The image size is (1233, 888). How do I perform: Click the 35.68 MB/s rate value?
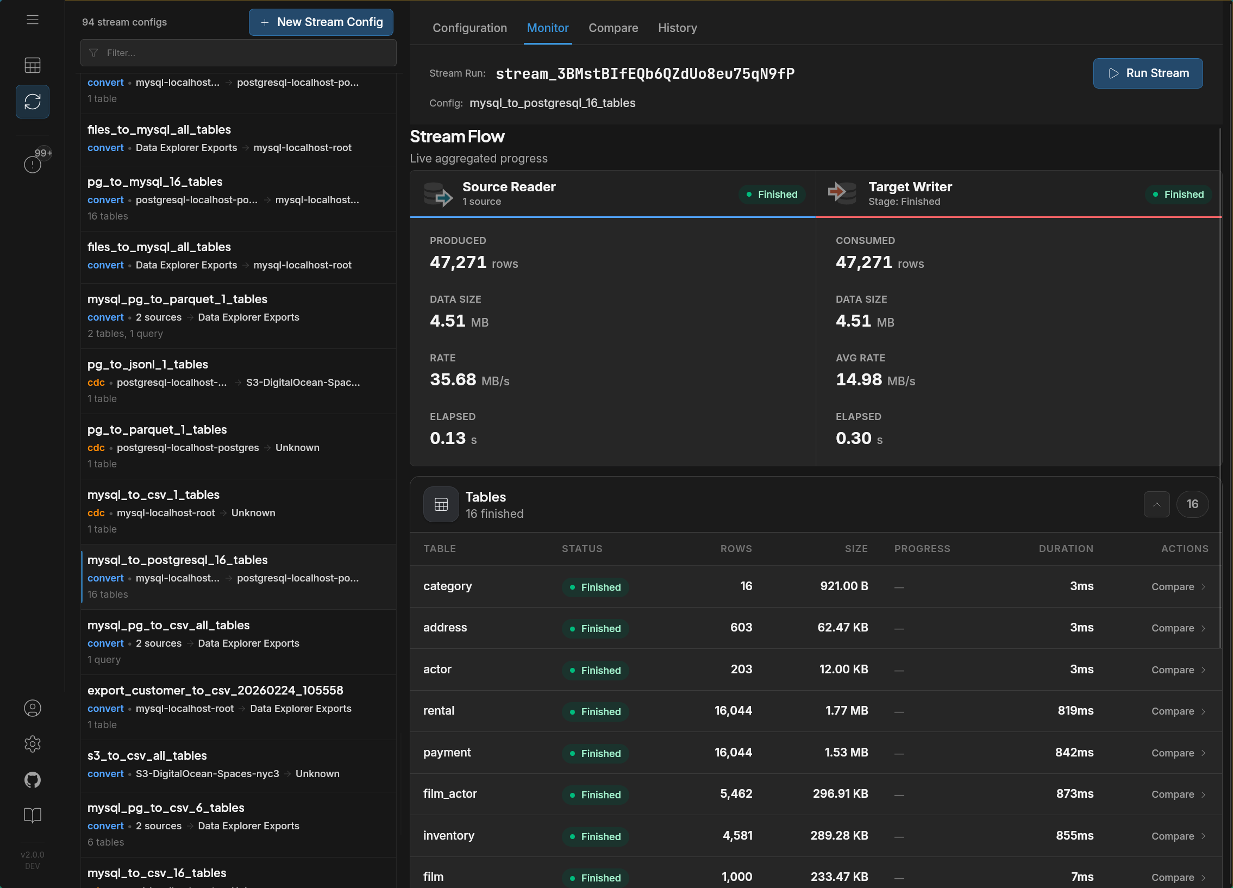coord(470,379)
